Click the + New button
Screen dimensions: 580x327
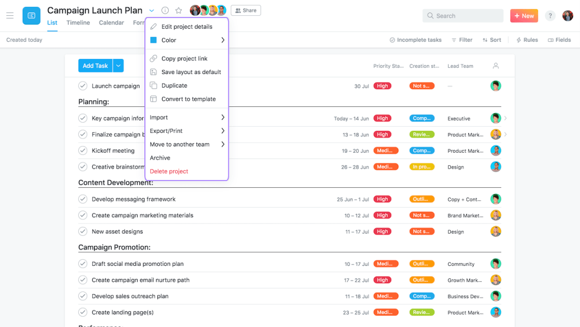click(x=524, y=15)
